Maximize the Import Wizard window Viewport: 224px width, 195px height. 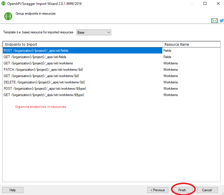coord(205,3)
